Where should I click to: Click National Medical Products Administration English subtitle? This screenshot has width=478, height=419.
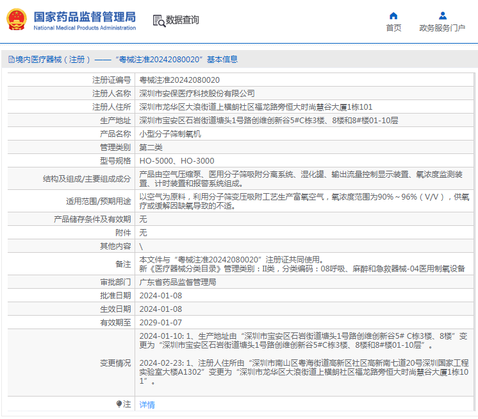85,28
